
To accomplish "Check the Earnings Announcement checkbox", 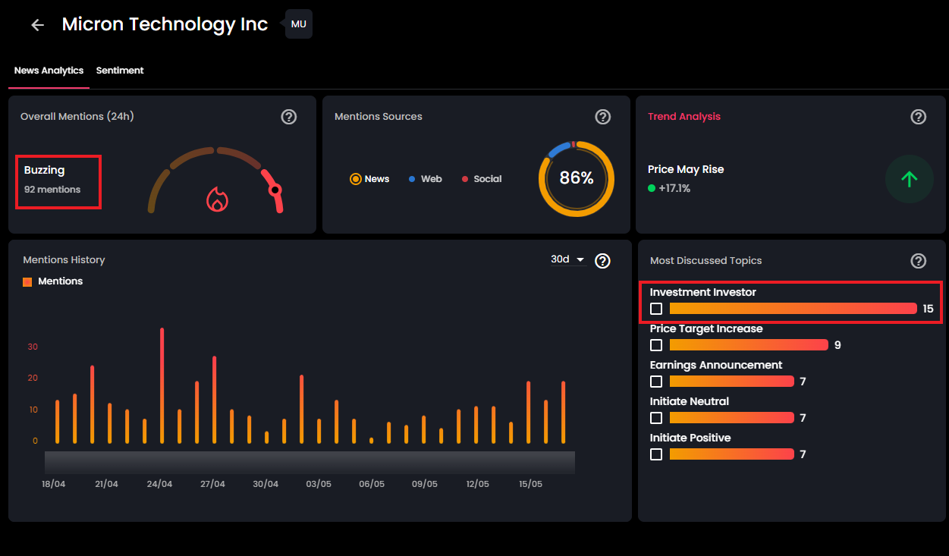I will click(656, 382).
